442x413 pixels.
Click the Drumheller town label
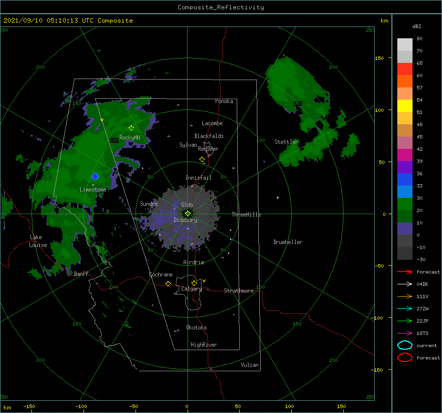[x=288, y=242]
